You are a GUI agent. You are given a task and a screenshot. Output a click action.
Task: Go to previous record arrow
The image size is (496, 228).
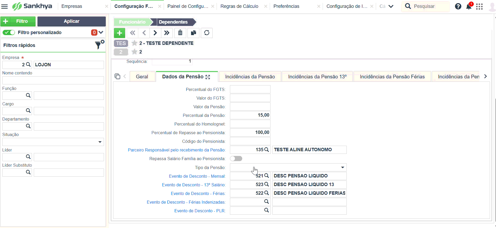pos(144,33)
